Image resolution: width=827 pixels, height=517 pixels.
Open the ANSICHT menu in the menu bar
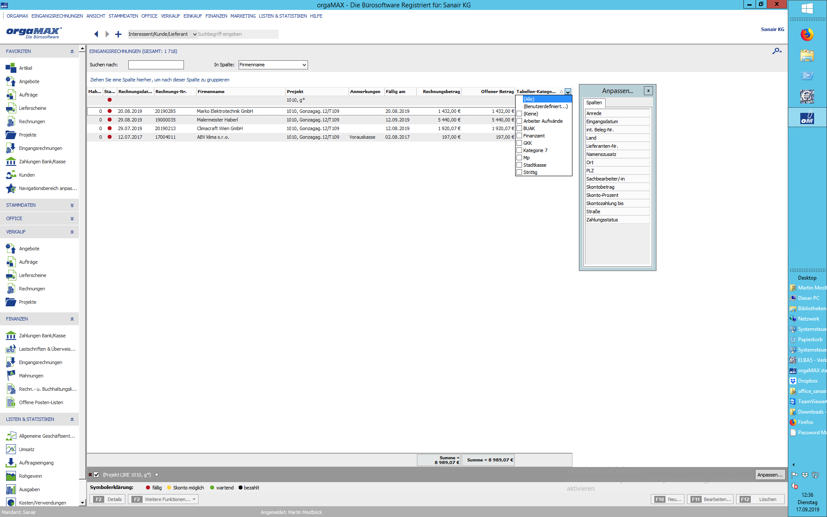click(96, 16)
